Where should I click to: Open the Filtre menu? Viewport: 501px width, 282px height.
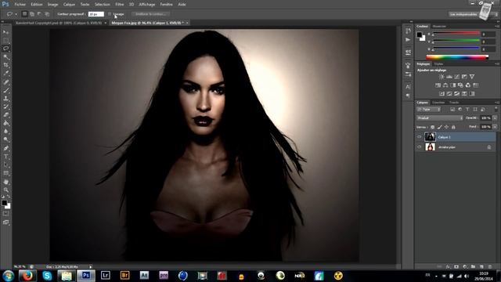click(120, 5)
